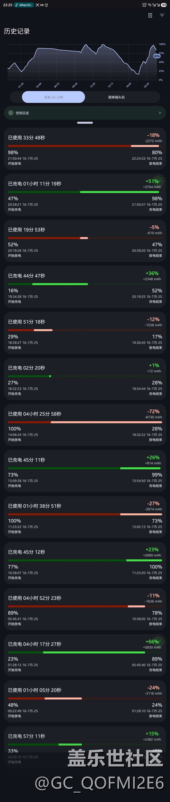Tap the screen-recording icon in status bar

click(38, 5)
